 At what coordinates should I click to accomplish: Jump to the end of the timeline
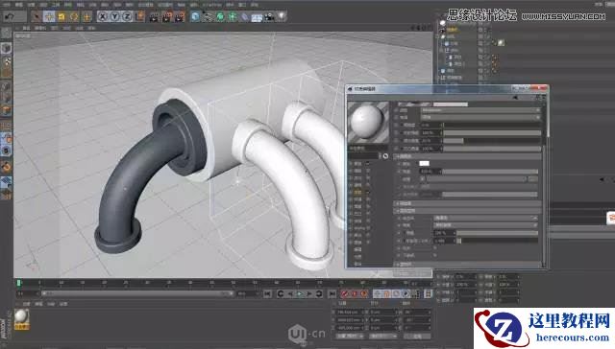pyautogui.click(x=332, y=293)
